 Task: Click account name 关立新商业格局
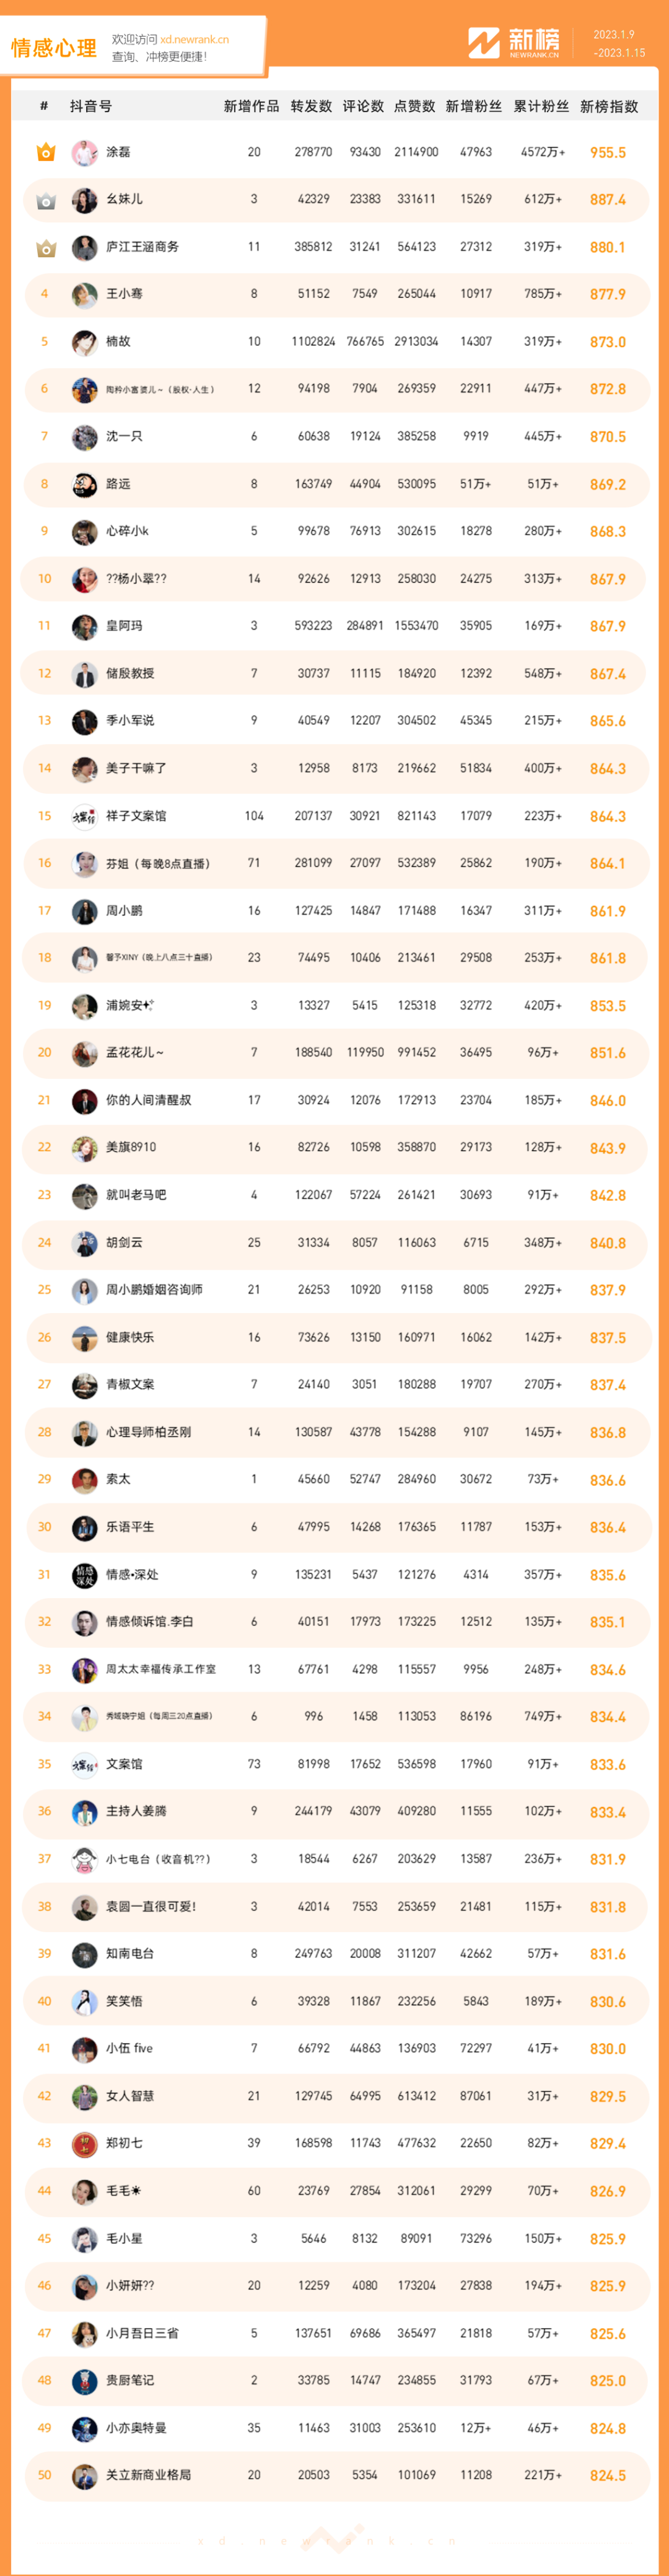click(148, 2475)
